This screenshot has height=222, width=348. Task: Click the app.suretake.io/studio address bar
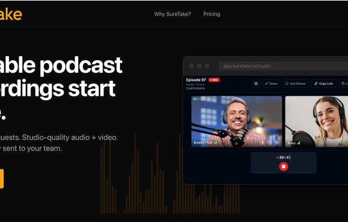(283, 66)
